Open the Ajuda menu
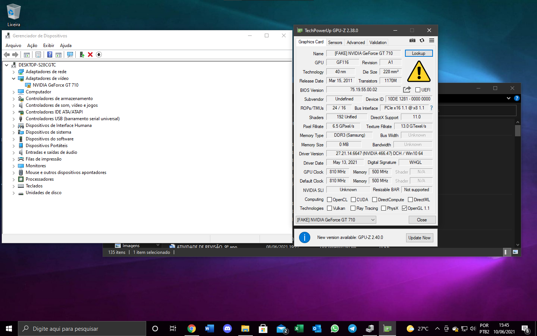537x336 pixels. click(66, 46)
